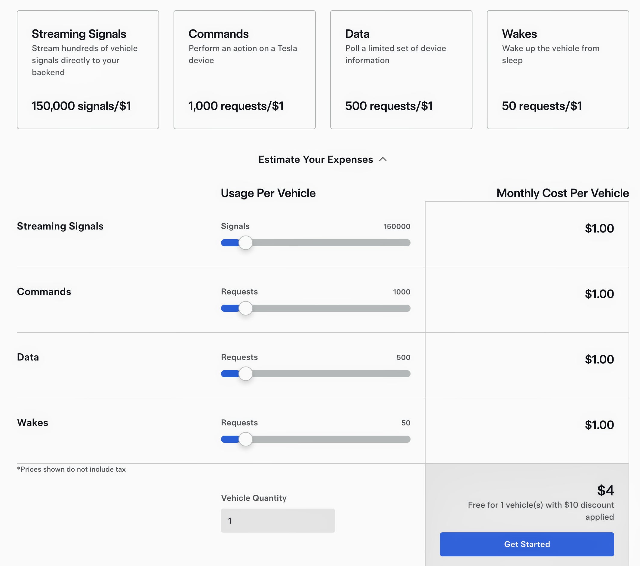Select the Wakes pricing card
Viewport: 640px width, 566px height.
(558, 69)
